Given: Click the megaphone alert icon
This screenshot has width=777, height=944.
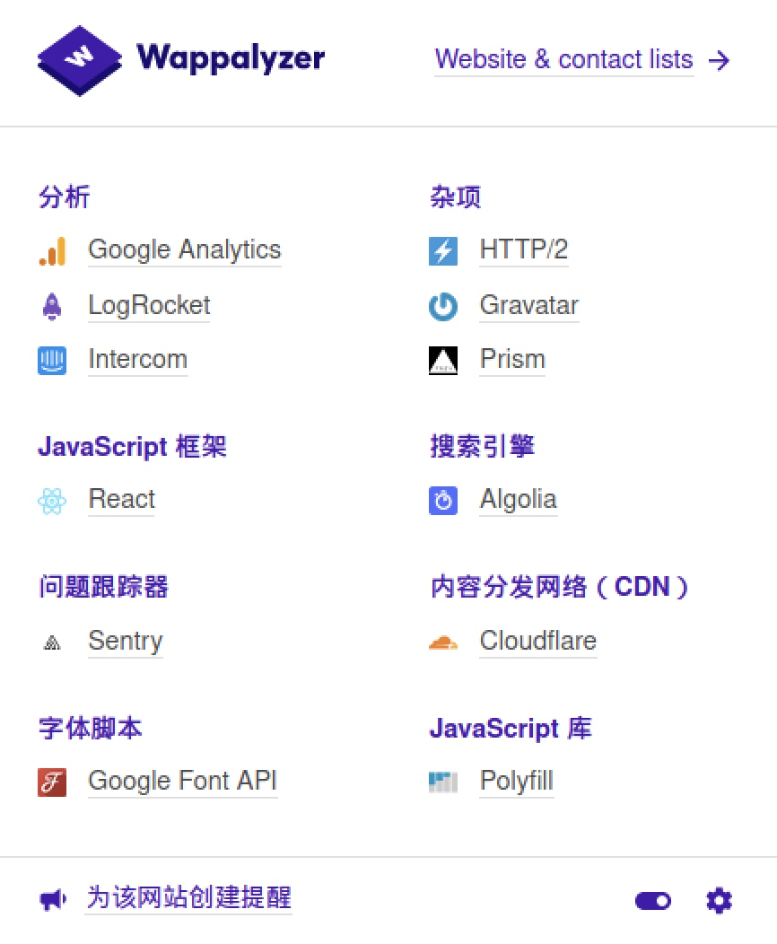Looking at the screenshot, I should [53, 900].
